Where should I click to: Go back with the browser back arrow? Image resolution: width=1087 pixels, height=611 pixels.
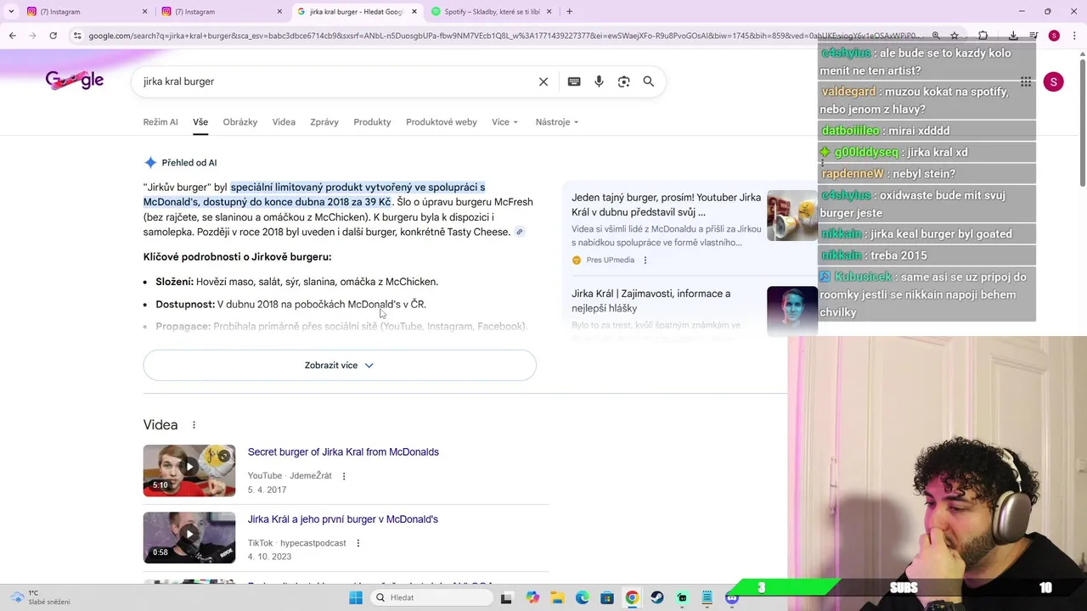click(x=12, y=36)
